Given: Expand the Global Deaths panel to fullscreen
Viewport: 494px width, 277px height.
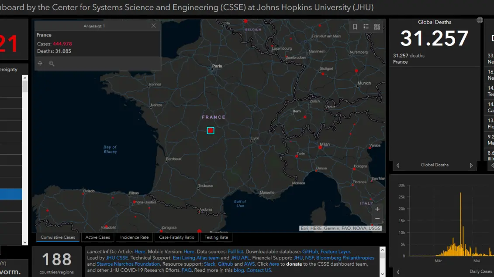Looking at the screenshot, I should coord(480,20).
